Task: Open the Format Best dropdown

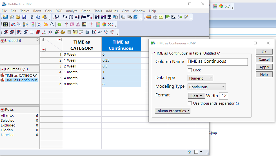Action: click(x=196, y=96)
